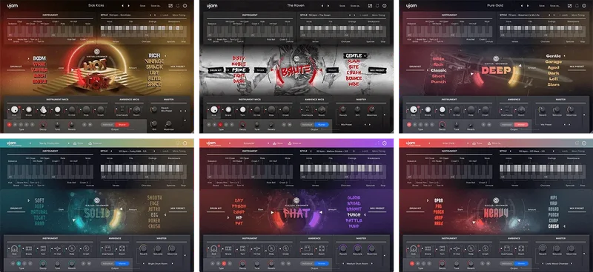
Task: Open Micro Timing in DEEP plugin
Action: tap(578, 15)
